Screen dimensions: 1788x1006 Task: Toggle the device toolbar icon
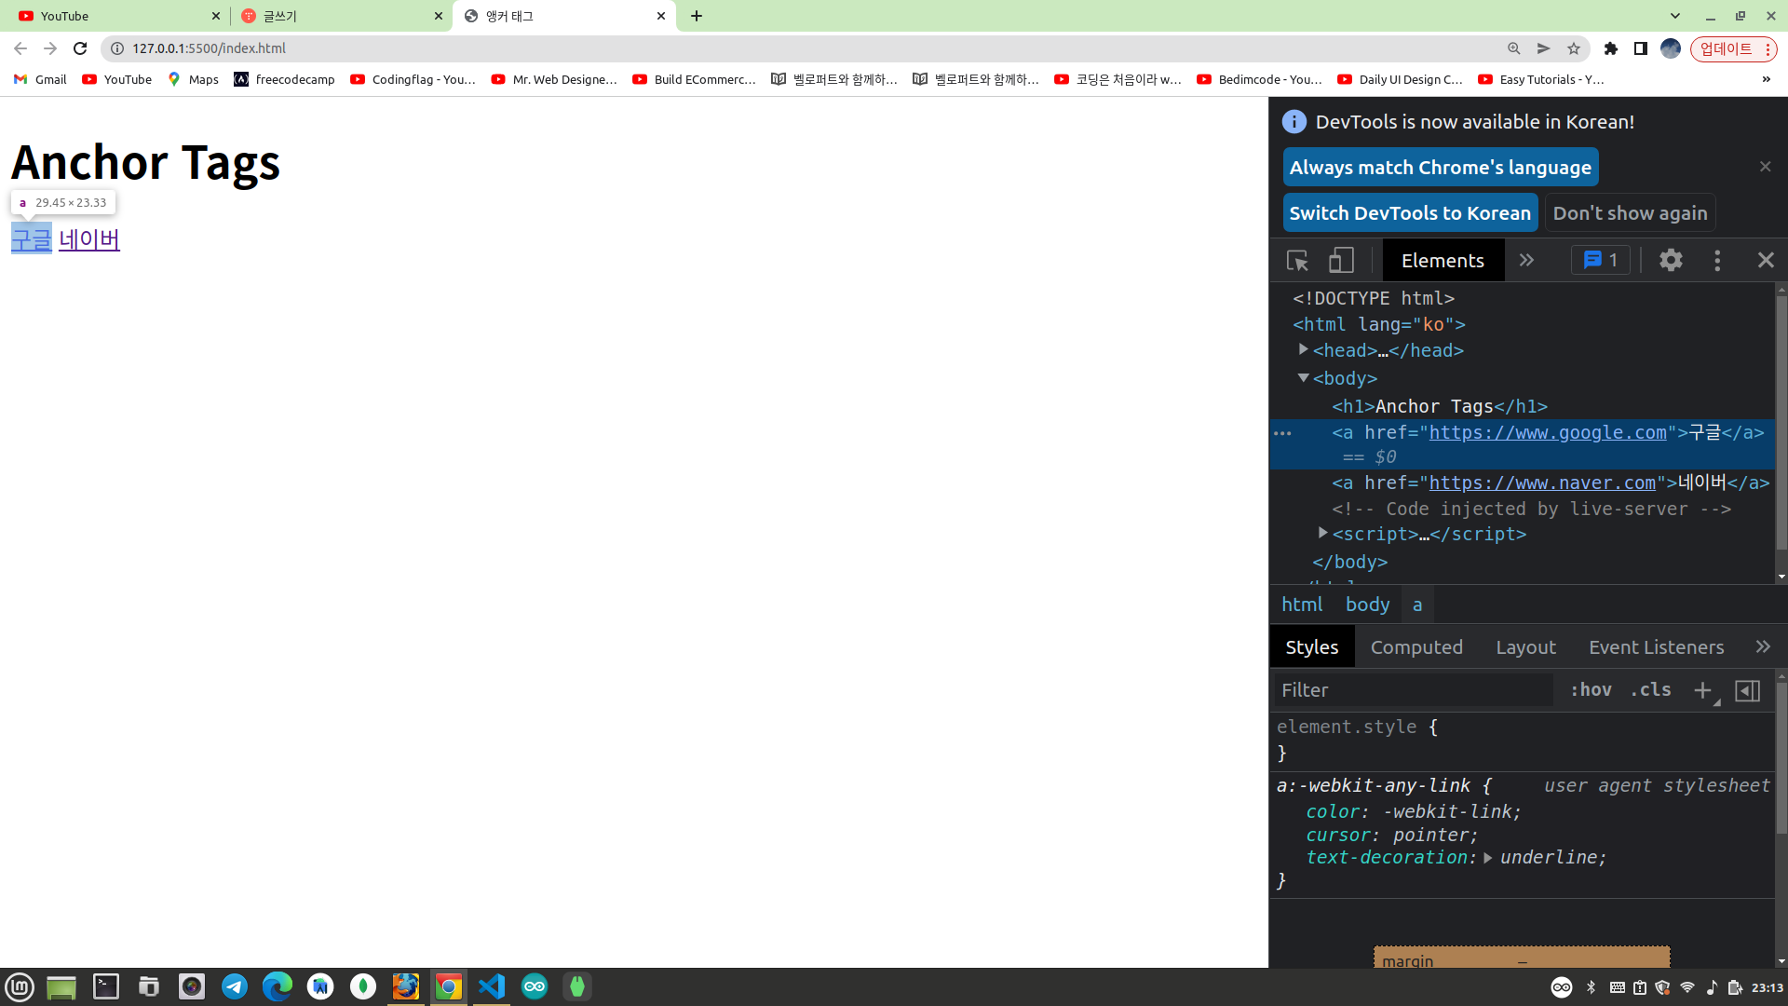pos(1341,261)
